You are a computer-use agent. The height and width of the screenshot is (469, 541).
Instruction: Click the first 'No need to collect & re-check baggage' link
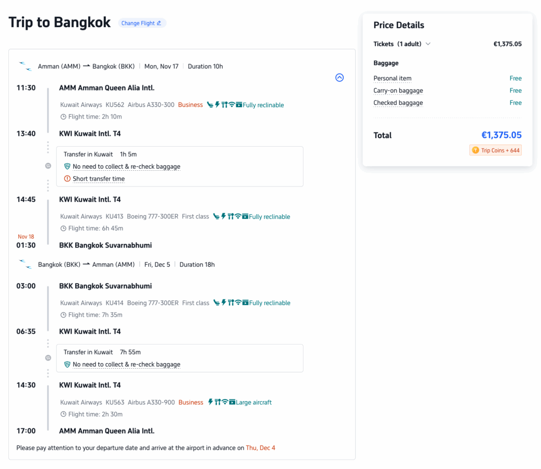[126, 167]
